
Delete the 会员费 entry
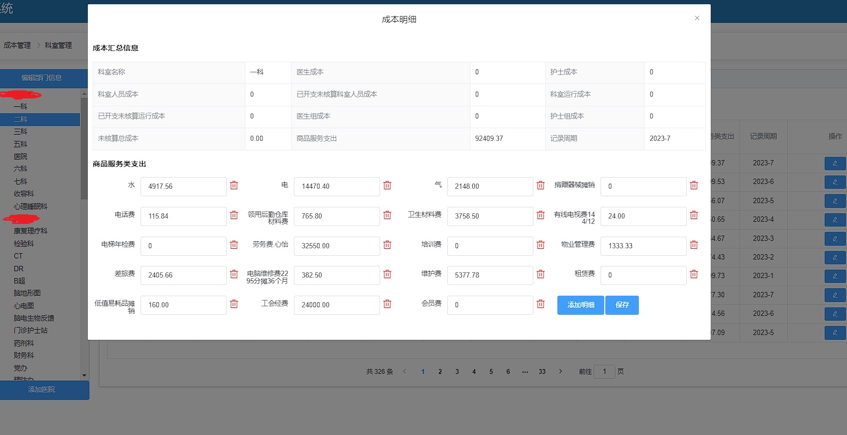tap(540, 304)
